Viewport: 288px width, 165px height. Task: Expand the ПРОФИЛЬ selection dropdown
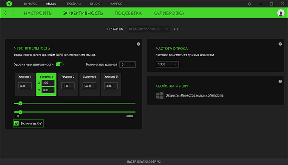click(x=148, y=29)
